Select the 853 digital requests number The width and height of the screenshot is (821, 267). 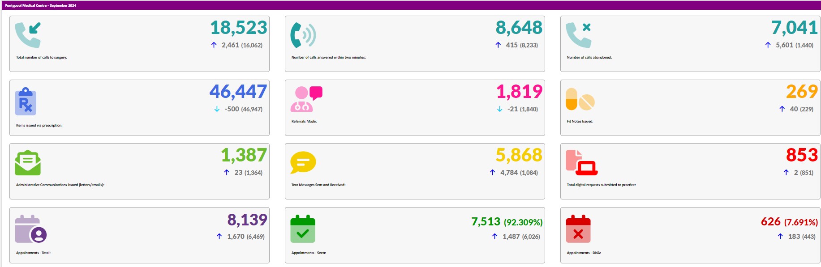(802, 155)
